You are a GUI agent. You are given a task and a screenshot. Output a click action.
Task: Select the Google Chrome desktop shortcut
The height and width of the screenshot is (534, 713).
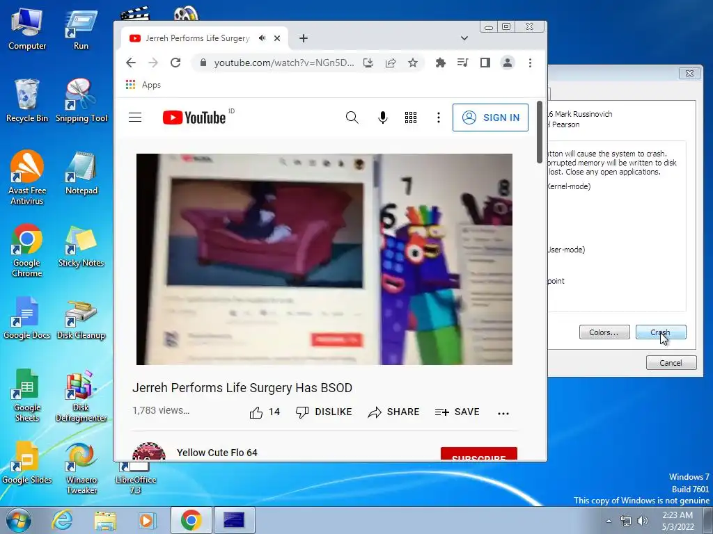(x=27, y=250)
